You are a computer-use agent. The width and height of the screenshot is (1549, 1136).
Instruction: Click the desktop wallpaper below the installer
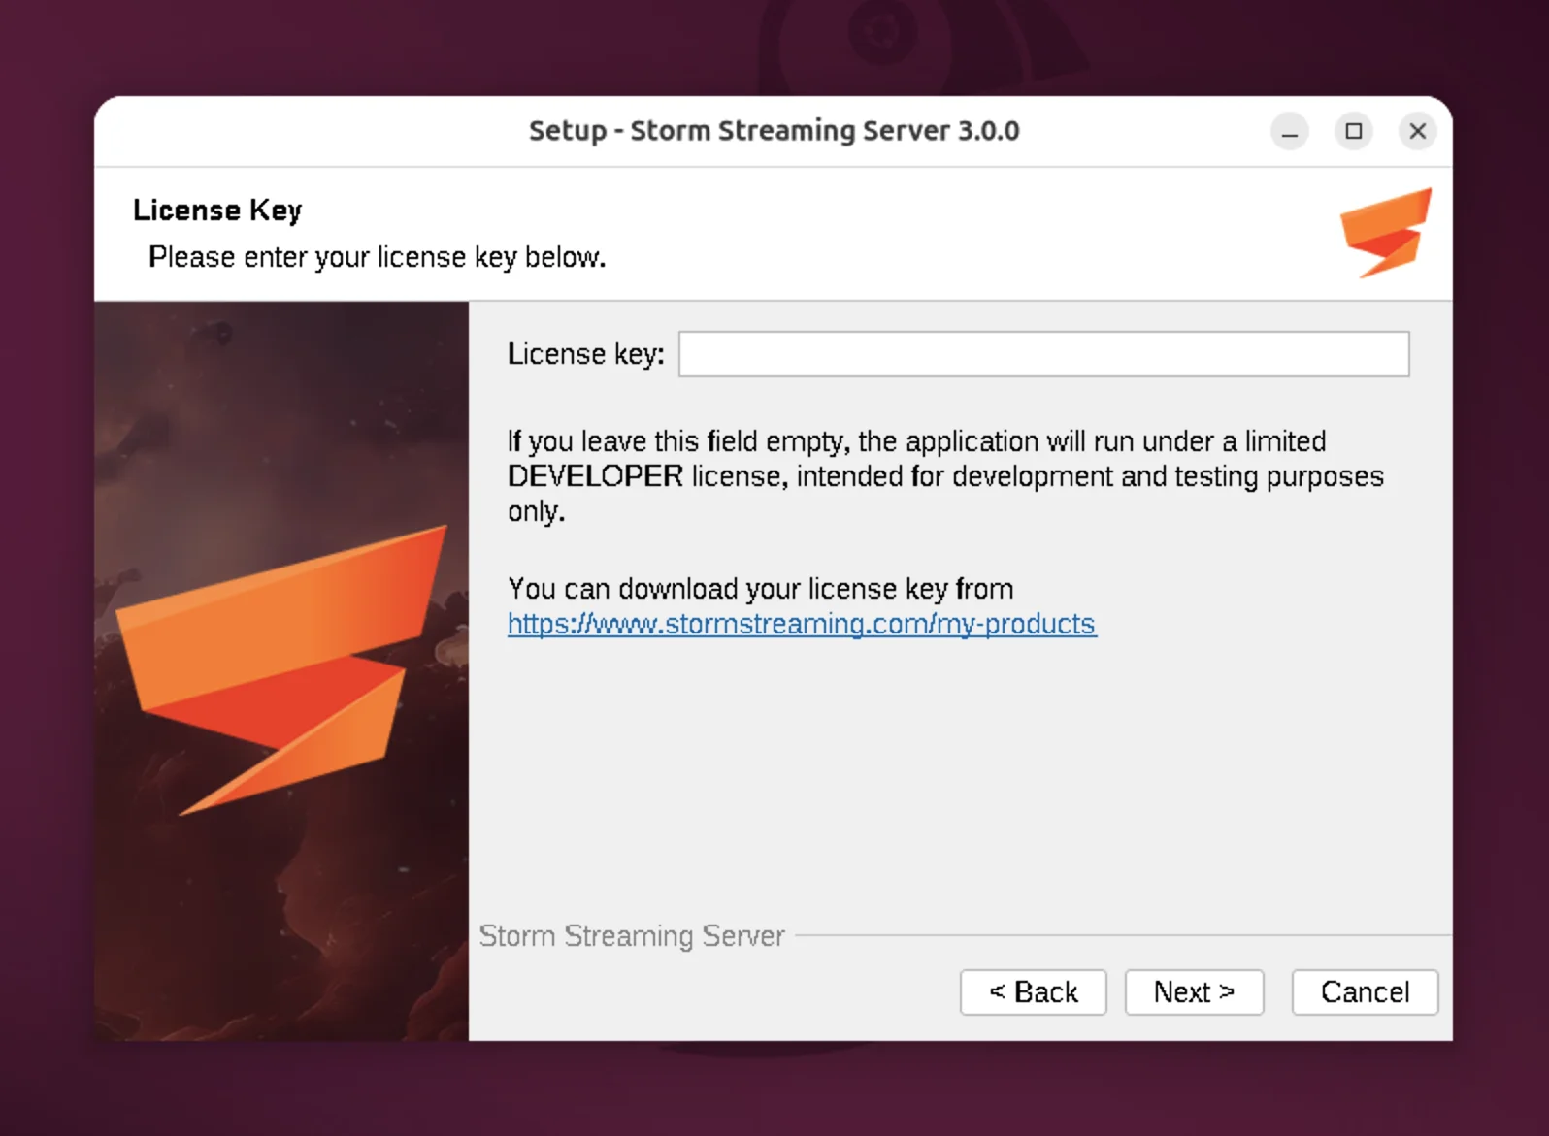774,1091
